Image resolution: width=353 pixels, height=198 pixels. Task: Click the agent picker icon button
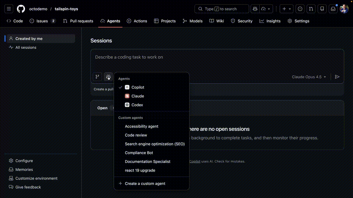click(108, 77)
